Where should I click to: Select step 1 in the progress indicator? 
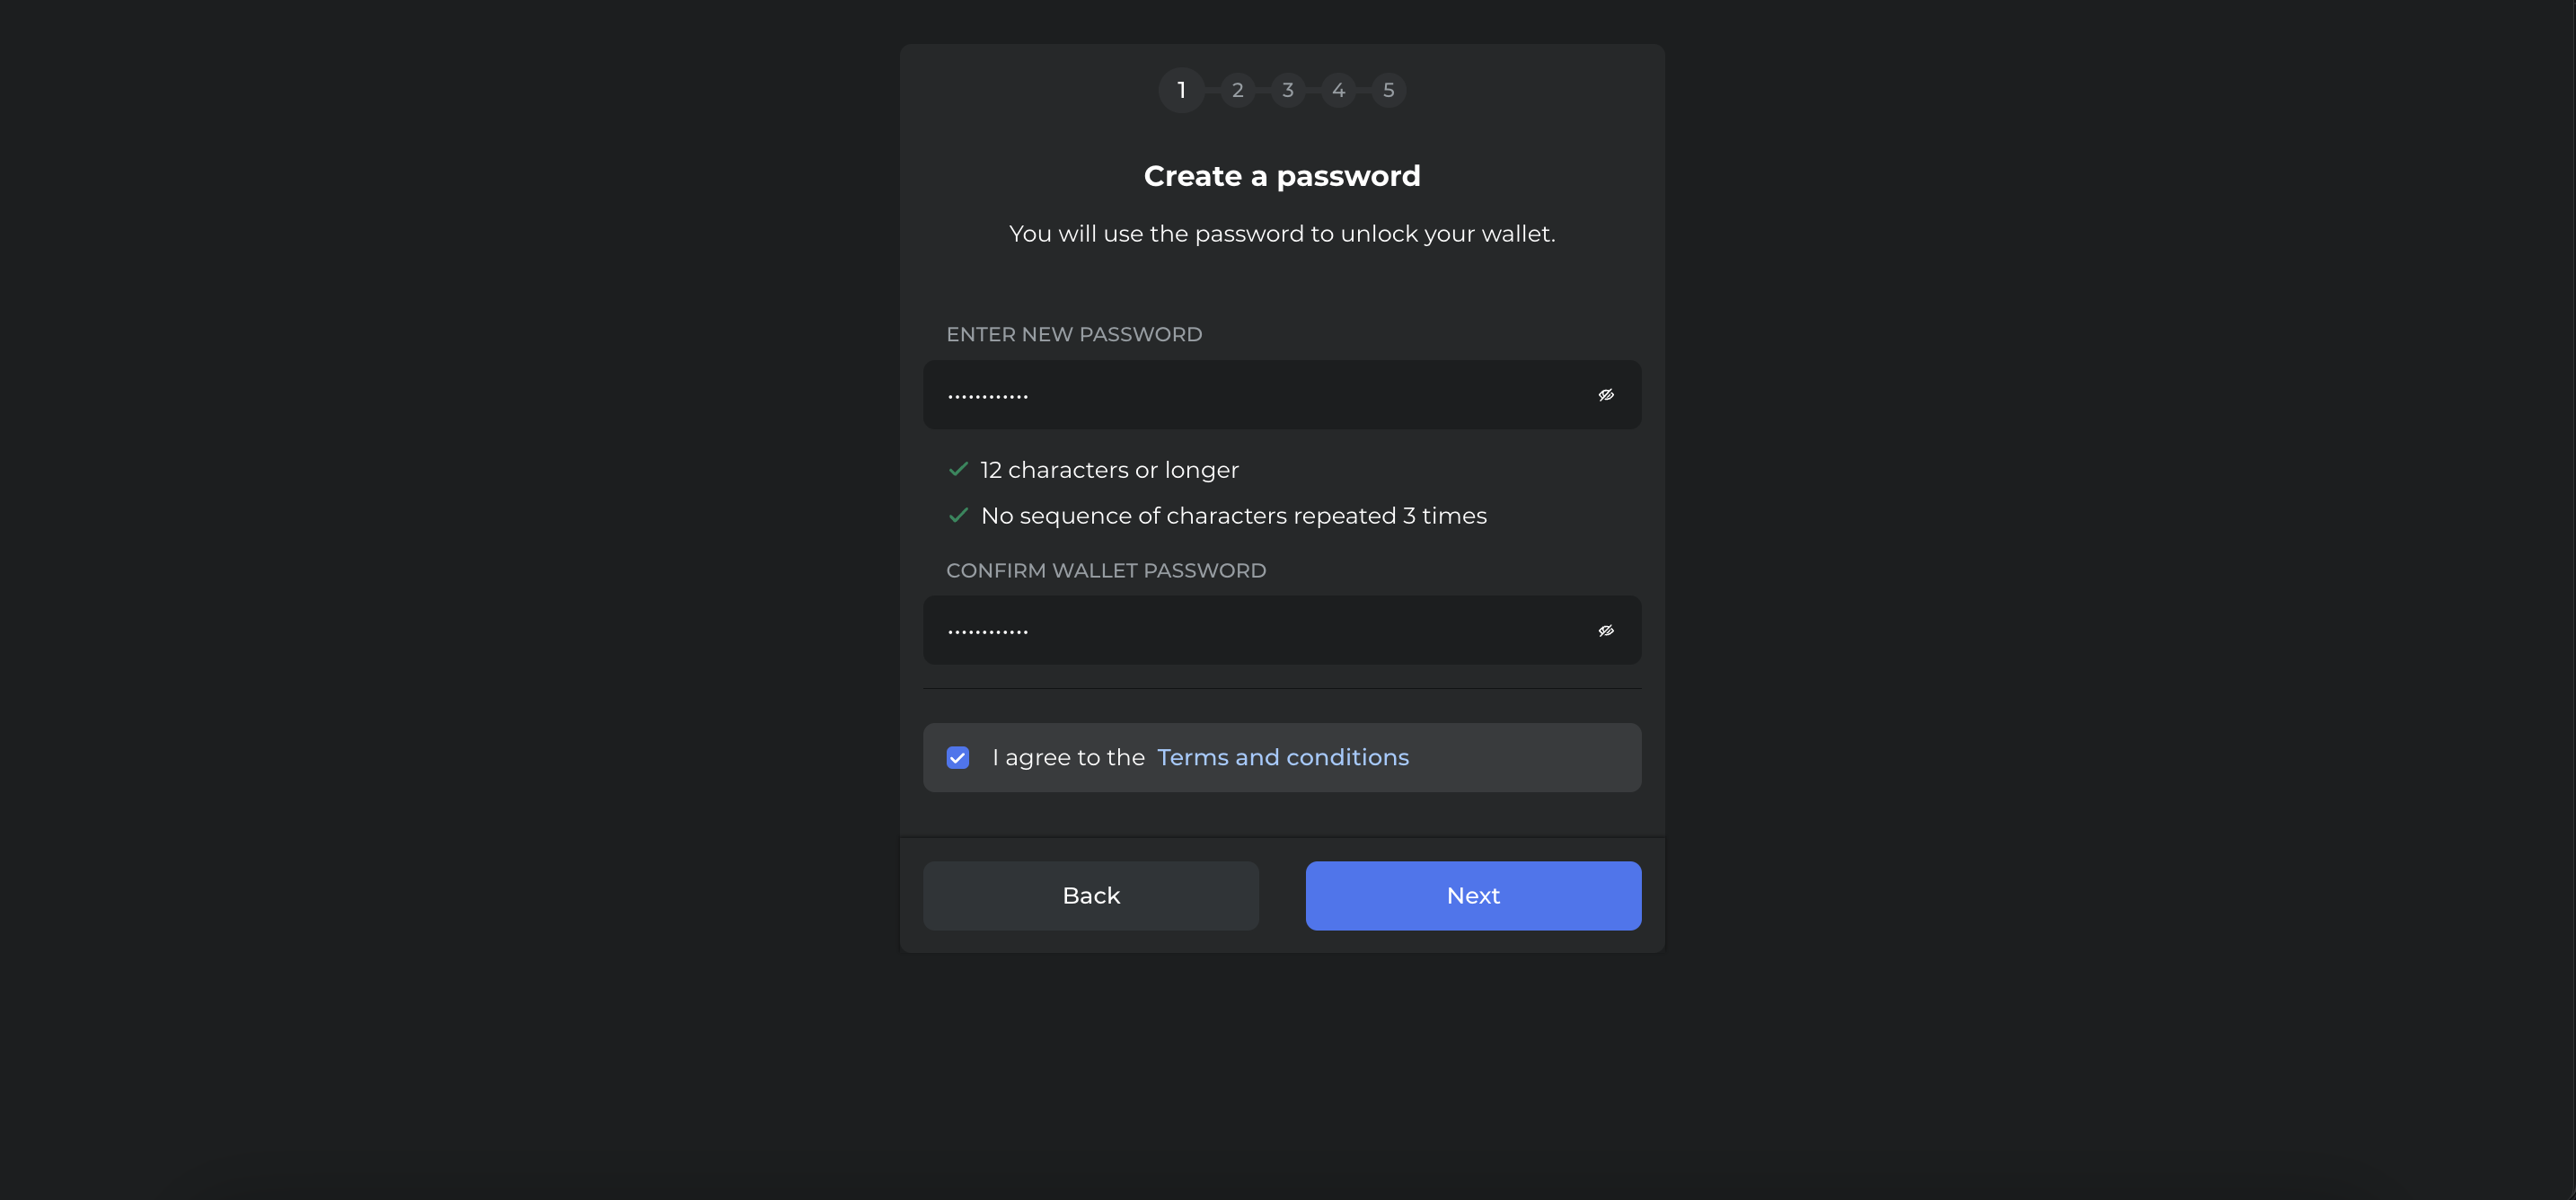click(1182, 90)
